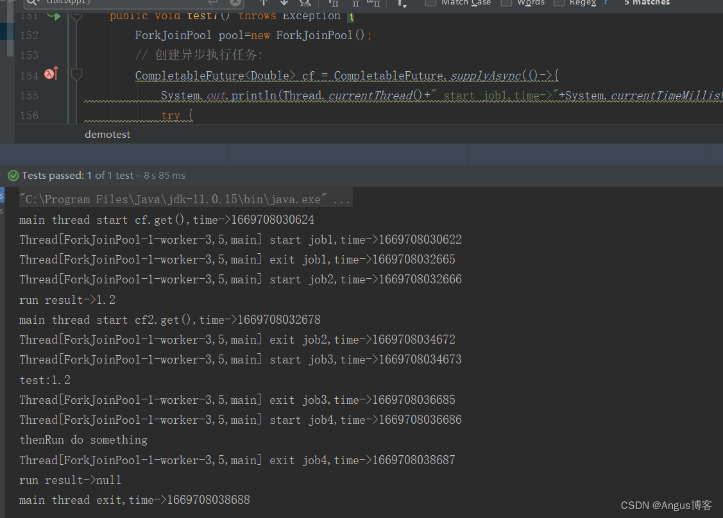Click the 'run result->1.2' console line
Screen dimensions: 723x518
point(67,300)
